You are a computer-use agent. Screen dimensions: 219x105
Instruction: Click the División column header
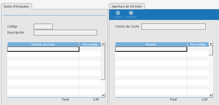tap(151, 44)
